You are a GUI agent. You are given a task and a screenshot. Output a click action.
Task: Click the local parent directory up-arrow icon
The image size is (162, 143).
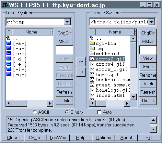coord(8,38)
